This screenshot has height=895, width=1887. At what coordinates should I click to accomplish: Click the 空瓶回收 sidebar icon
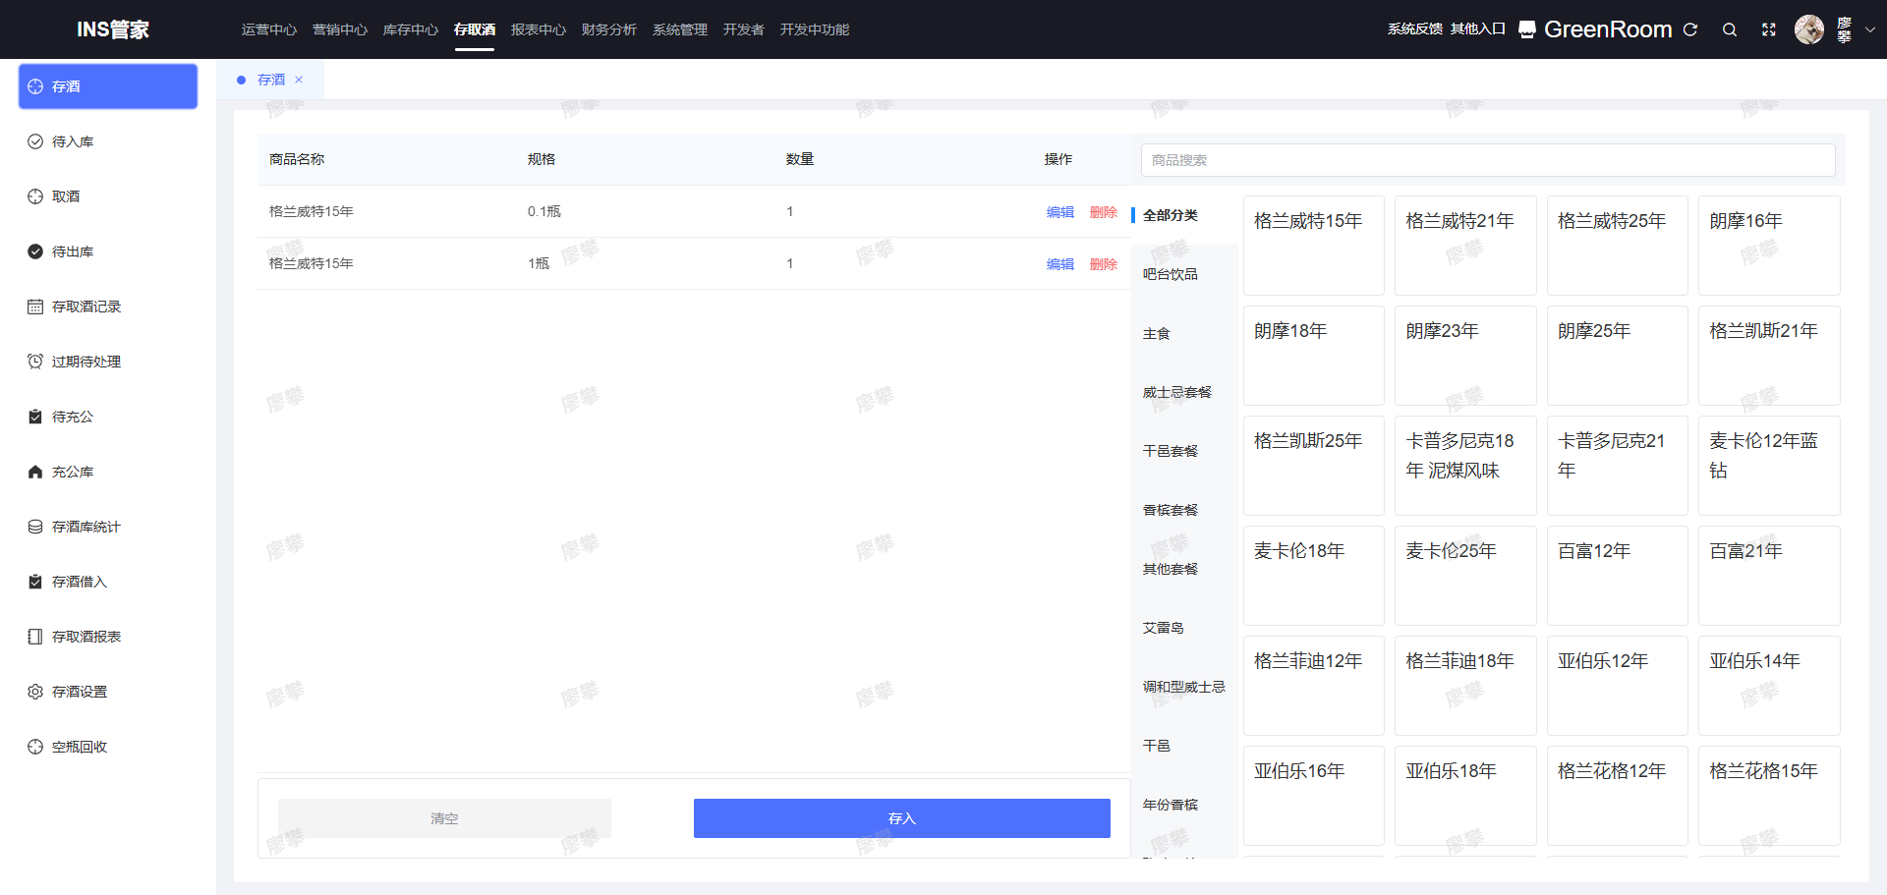point(35,747)
